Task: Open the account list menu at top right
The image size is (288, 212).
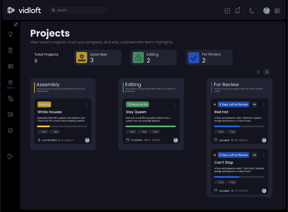Action: coord(277,10)
